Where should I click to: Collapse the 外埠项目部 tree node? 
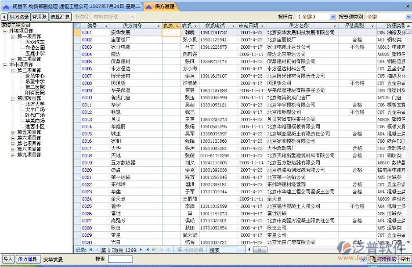pyautogui.click(x=6, y=31)
